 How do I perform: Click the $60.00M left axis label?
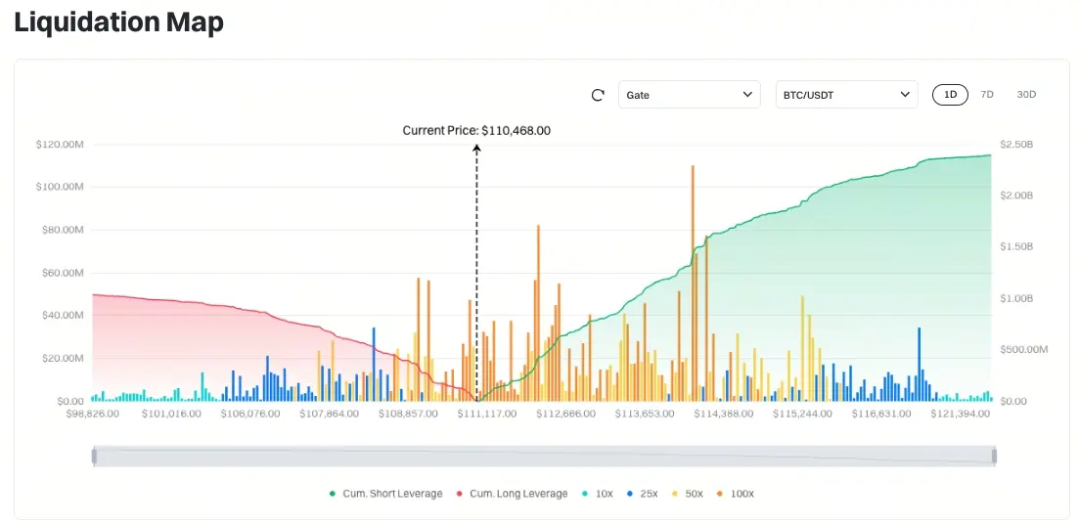tap(62, 273)
